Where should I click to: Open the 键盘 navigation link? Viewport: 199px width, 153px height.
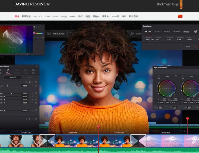[88, 16]
